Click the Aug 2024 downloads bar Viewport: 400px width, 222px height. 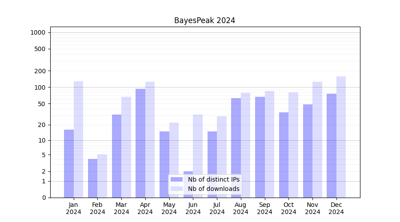pyautogui.click(x=245, y=145)
